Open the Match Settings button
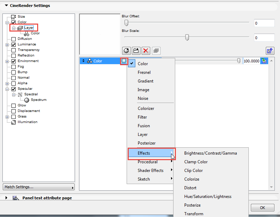This screenshot has height=217, width=280. point(39,187)
